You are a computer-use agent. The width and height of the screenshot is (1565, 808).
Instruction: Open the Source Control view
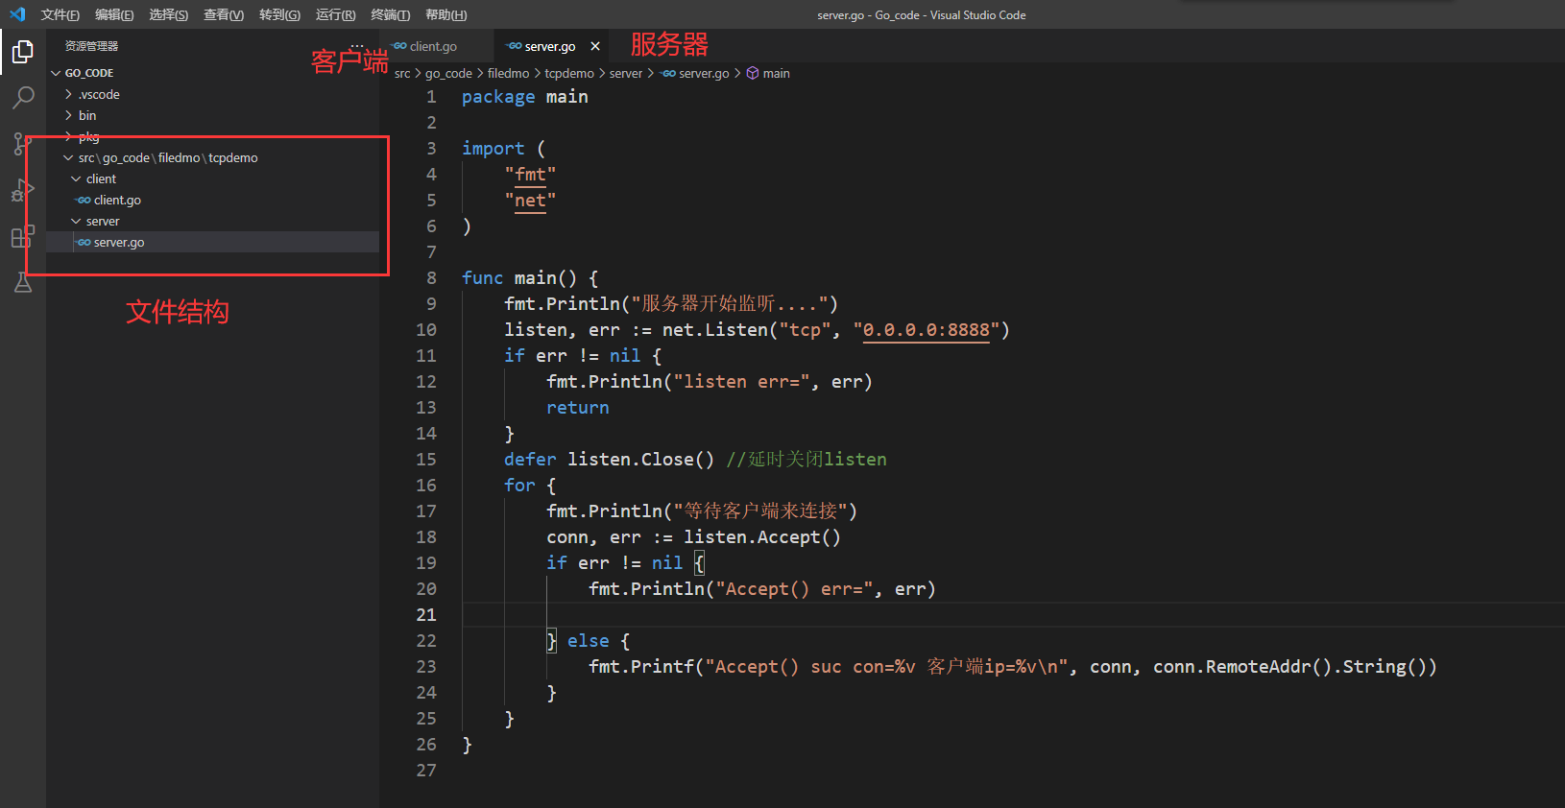point(21,143)
